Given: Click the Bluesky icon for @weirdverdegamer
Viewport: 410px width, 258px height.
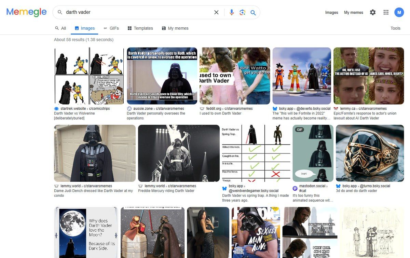Looking at the screenshot, I should [x=224, y=188].
